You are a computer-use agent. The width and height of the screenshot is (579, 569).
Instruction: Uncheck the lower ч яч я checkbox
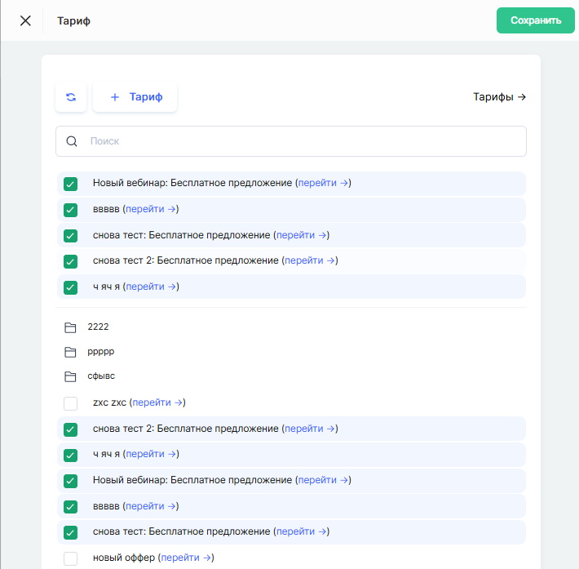[x=70, y=456]
